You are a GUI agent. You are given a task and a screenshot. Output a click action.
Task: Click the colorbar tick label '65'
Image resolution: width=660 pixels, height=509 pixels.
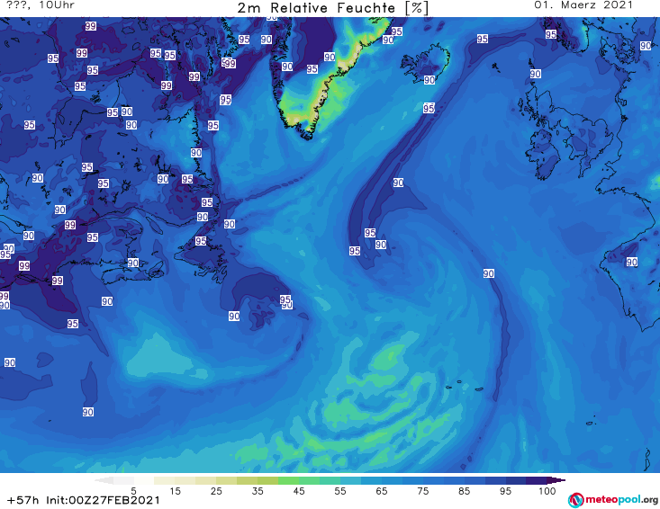click(x=382, y=490)
